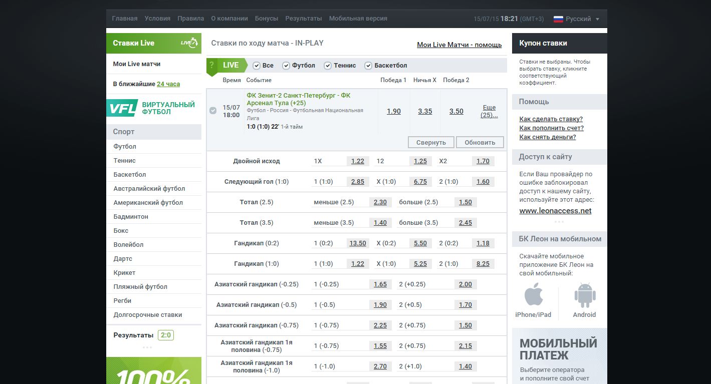Collapse the match with Свернуть
The height and width of the screenshot is (384, 711).
click(x=431, y=142)
